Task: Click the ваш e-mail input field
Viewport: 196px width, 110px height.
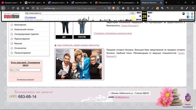Action: 25,70
